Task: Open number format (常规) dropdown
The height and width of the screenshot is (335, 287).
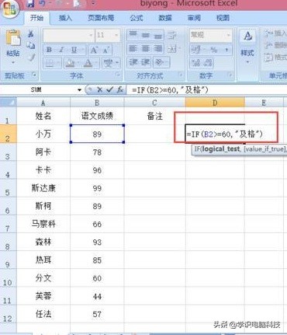Action: [229, 35]
